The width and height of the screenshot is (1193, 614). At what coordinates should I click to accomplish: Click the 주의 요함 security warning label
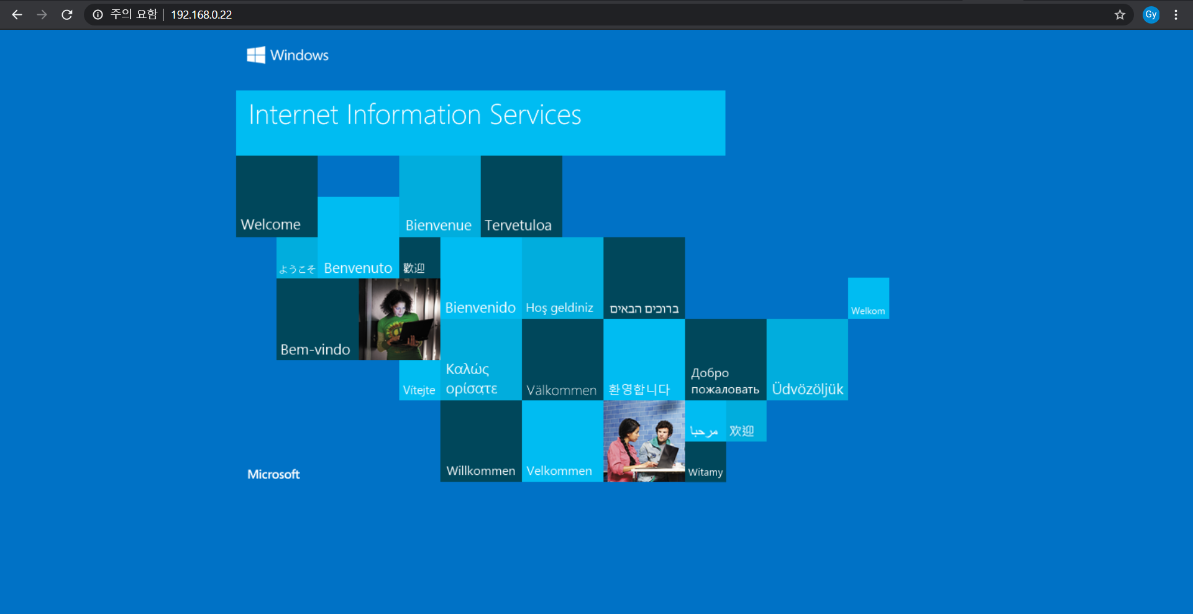coord(134,14)
